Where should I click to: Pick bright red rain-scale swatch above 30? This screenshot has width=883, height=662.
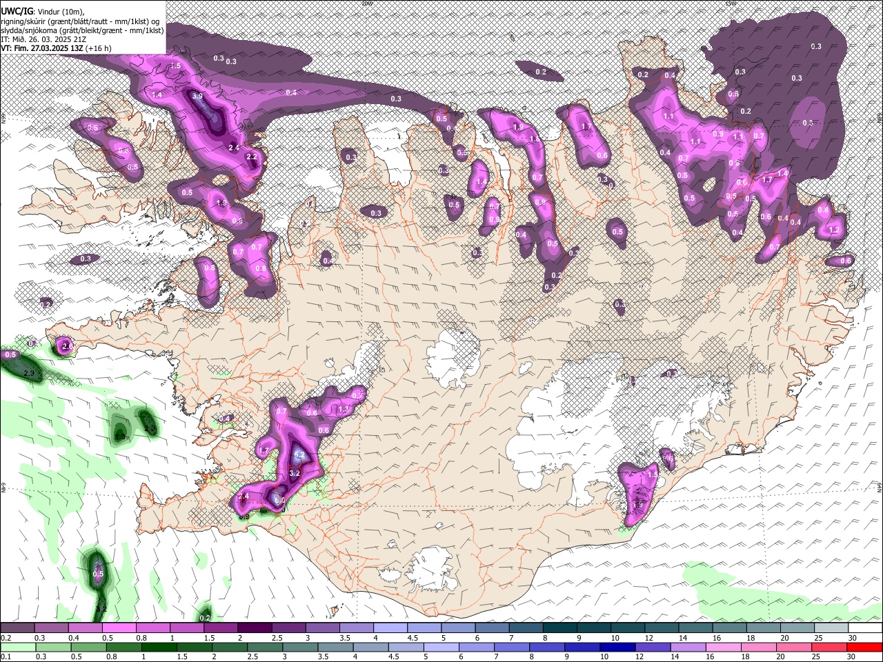pyautogui.click(x=864, y=647)
